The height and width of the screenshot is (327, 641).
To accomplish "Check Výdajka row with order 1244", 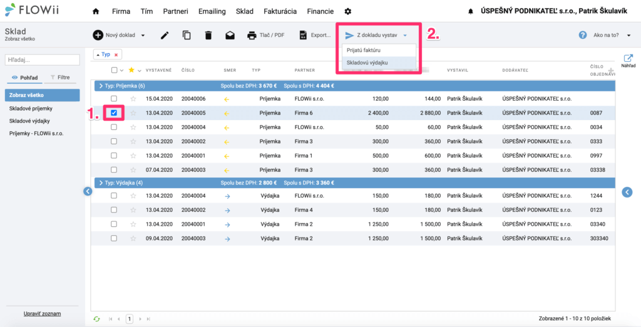I will 114,196.
